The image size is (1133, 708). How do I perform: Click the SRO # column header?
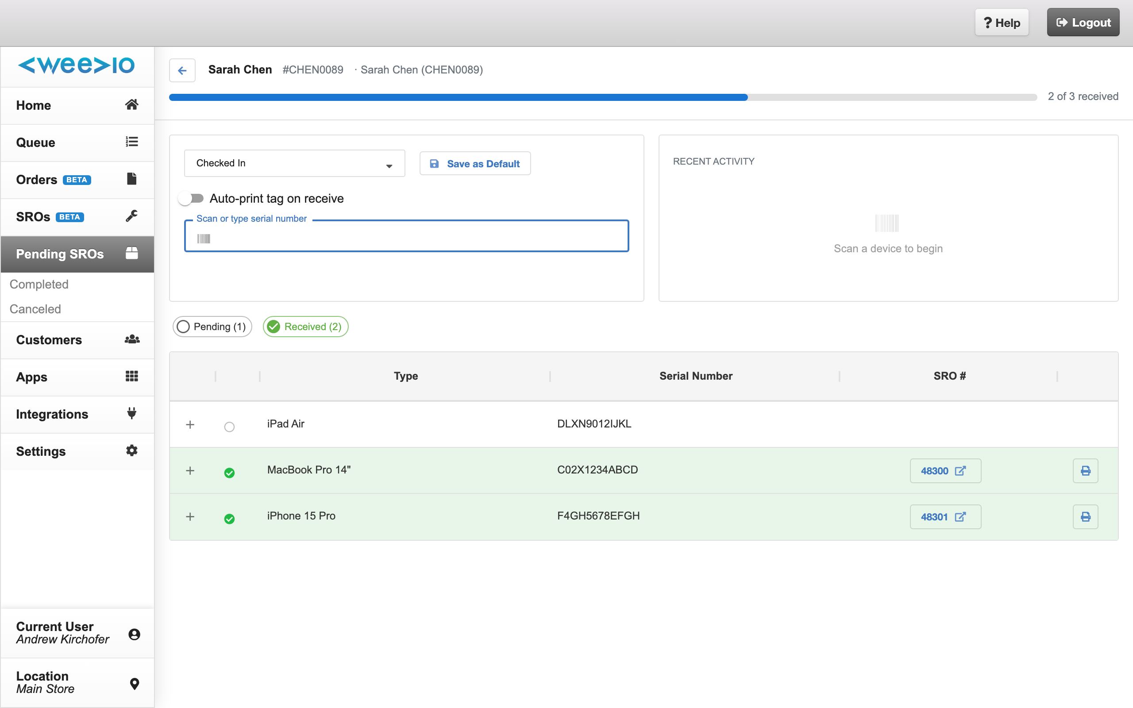pyautogui.click(x=949, y=376)
